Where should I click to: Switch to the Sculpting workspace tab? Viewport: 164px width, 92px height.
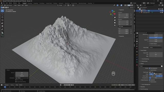(x=36, y=3)
